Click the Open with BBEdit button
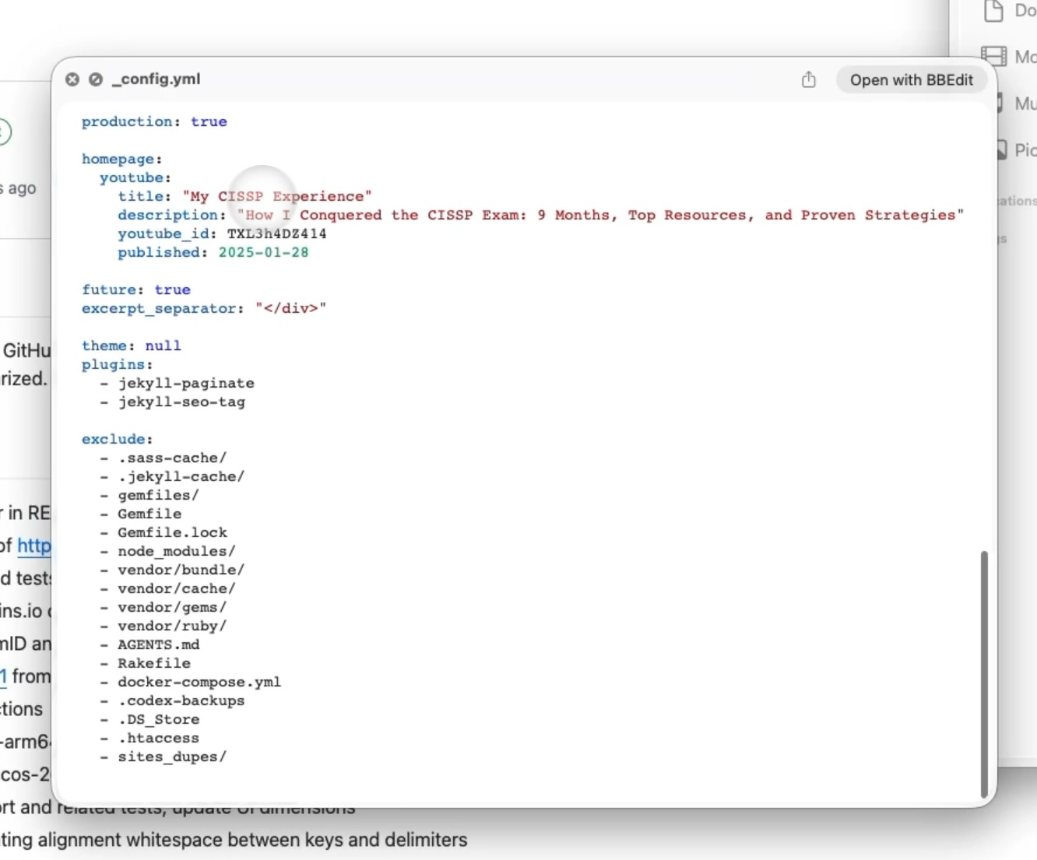The image size is (1037, 860). click(x=911, y=79)
